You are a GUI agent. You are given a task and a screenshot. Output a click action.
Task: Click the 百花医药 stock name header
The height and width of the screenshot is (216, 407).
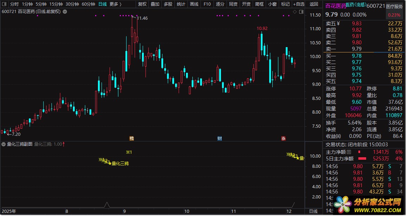pyautogui.click(x=335, y=6)
